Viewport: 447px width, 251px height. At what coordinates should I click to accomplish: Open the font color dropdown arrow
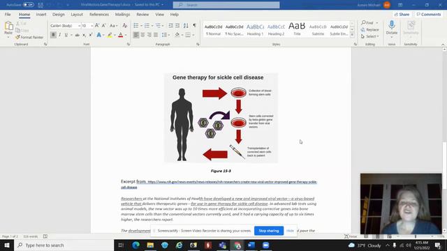(126, 35)
